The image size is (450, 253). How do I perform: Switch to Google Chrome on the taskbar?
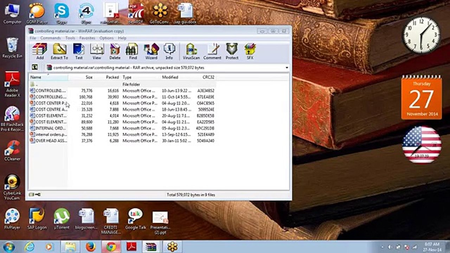click(x=111, y=247)
